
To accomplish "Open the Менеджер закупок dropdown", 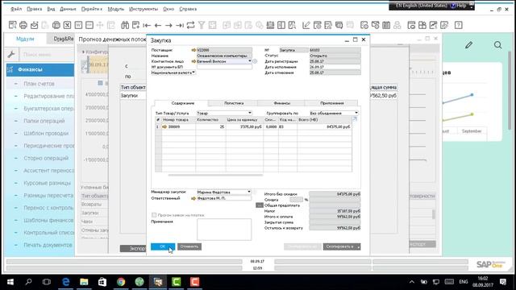I will coord(249,192).
